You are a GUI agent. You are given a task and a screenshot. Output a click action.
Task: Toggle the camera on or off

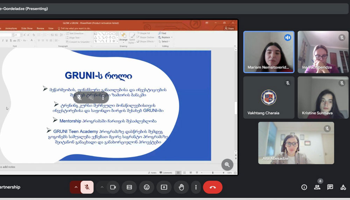click(113, 187)
